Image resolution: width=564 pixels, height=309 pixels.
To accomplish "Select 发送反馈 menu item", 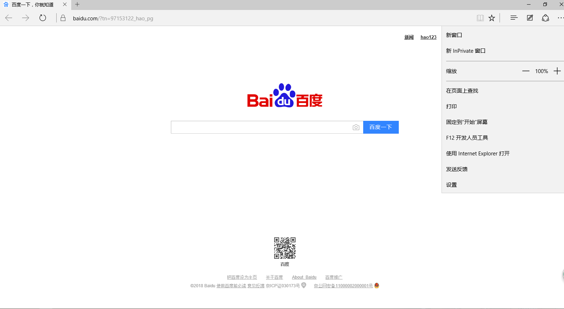I will (x=503, y=169).
